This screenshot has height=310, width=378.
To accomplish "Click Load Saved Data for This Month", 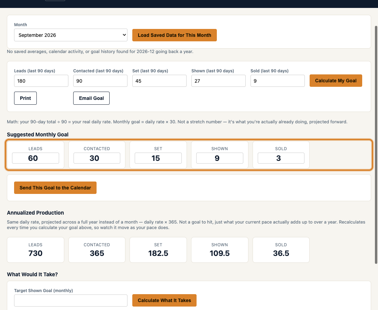I will click(x=174, y=35).
